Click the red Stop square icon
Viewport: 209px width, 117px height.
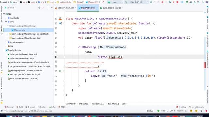pyautogui.click(x=177, y=2)
